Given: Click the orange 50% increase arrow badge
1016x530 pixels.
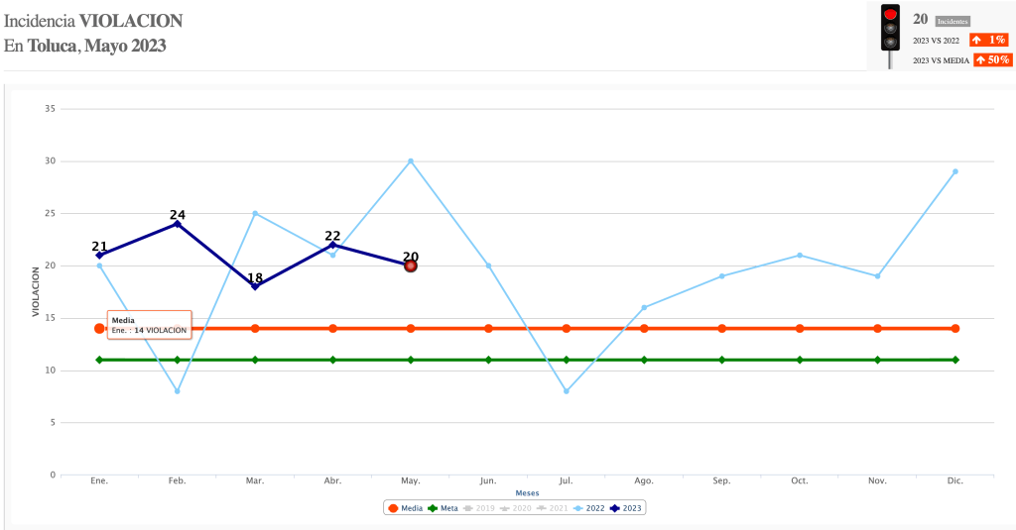Looking at the screenshot, I should point(992,59).
